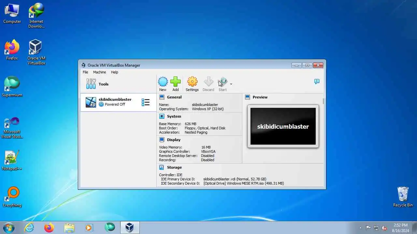Click the Display section header link
The height and width of the screenshot is (234, 417).
174,140
